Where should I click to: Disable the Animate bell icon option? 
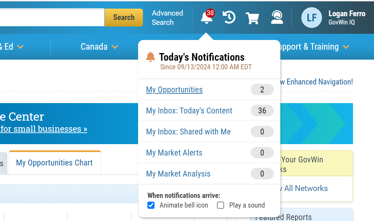(151, 205)
